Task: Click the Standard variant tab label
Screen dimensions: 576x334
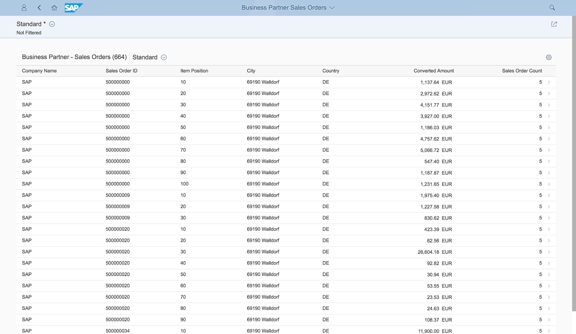Action: point(145,57)
